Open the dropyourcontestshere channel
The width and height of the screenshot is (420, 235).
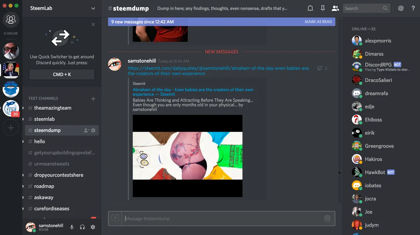(x=62, y=175)
